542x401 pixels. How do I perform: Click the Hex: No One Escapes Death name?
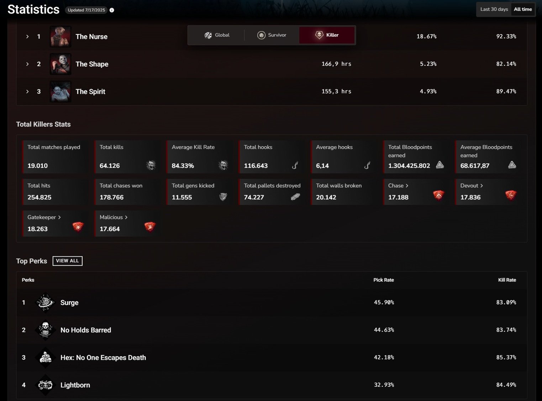coord(103,358)
